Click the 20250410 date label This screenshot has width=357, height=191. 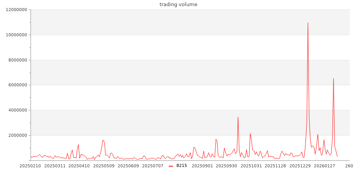point(79,166)
